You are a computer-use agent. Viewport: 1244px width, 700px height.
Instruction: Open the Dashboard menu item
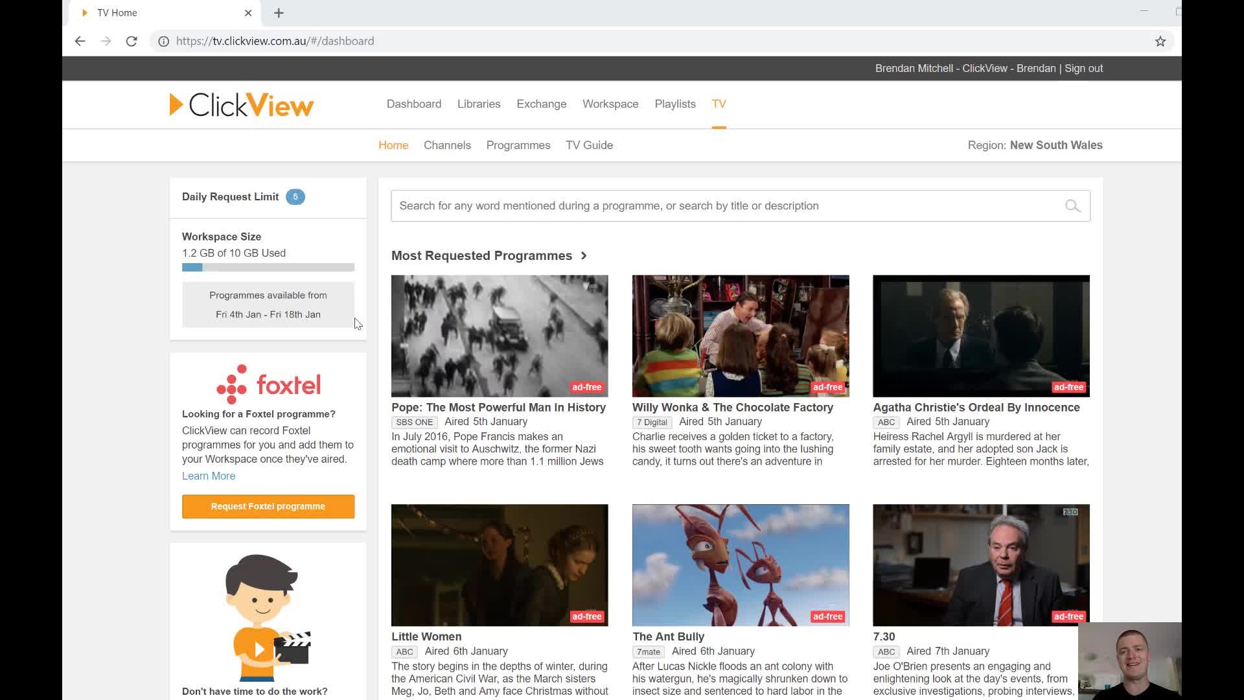click(x=414, y=104)
